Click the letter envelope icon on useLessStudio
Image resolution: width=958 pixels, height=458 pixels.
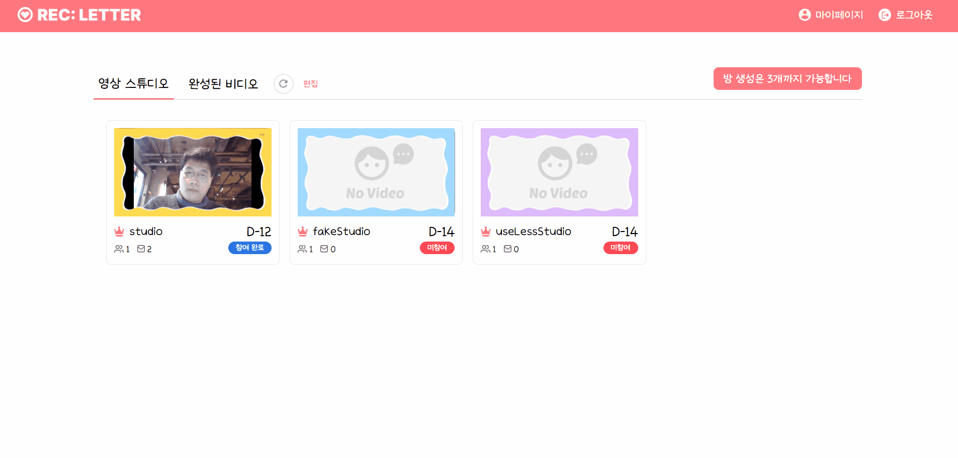pyautogui.click(x=508, y=249)
